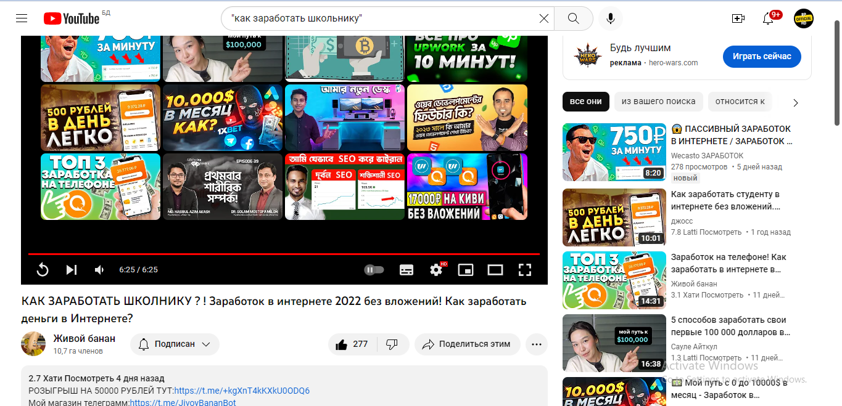Open sidebar thumbnail Топ 3 заработка
The width and height of the screenshot is (842, 406).
coord(614,280)
